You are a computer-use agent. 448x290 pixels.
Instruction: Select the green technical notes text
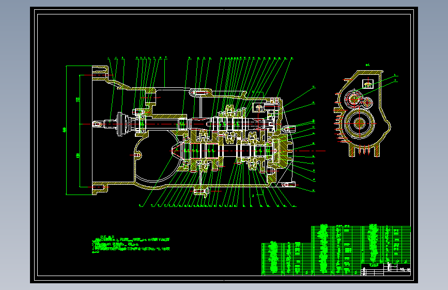pos(131,244)
